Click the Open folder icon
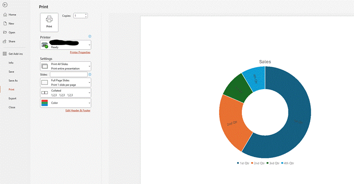Image resolution: width=354 pixels, height=184 pixels. (5, 33)
